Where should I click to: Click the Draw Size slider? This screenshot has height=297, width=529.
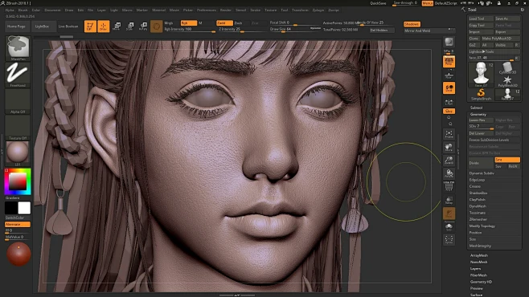(x=295, y=29)
